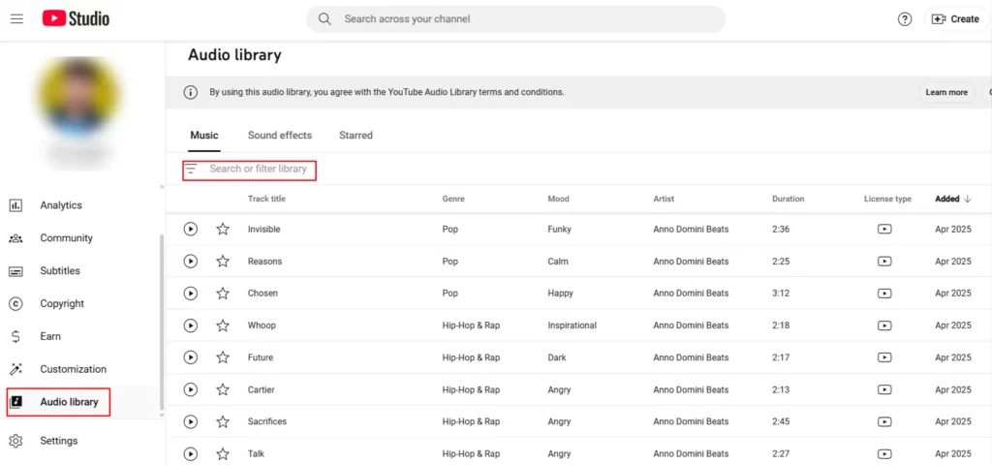Click the YouTube Studio logo

pos(76,19)
